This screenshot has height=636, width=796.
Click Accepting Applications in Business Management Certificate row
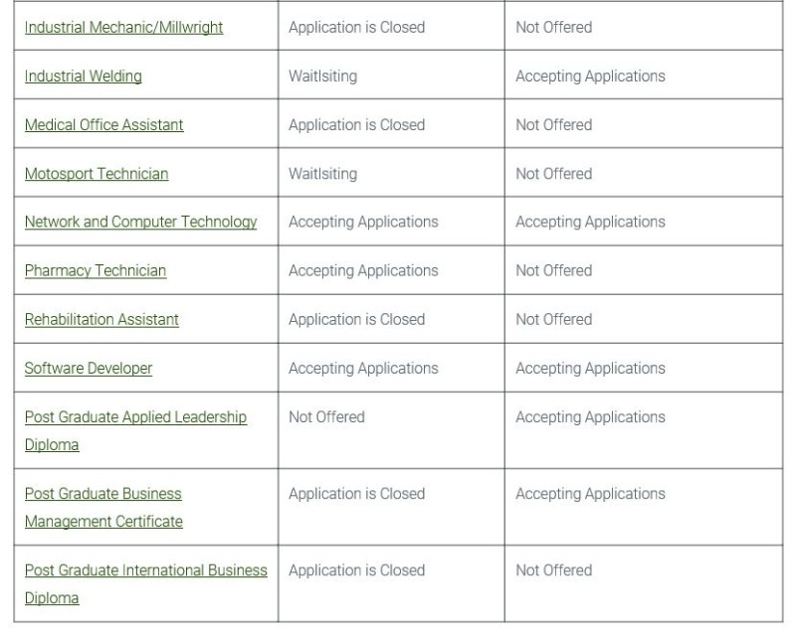click(x=590, y=494)
